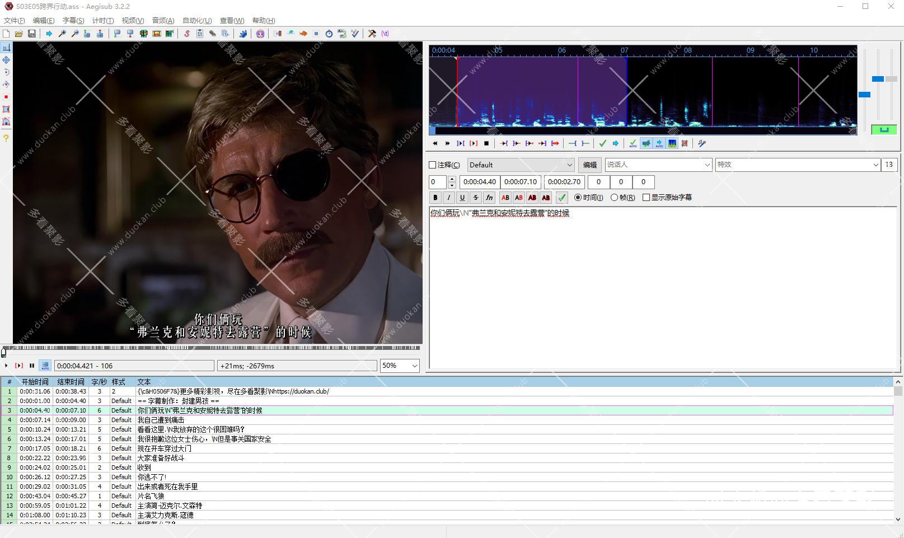Click the 编辑 style edit button
Image resolution: width=904 pixels, height=538 pixels.
(589, 165)
